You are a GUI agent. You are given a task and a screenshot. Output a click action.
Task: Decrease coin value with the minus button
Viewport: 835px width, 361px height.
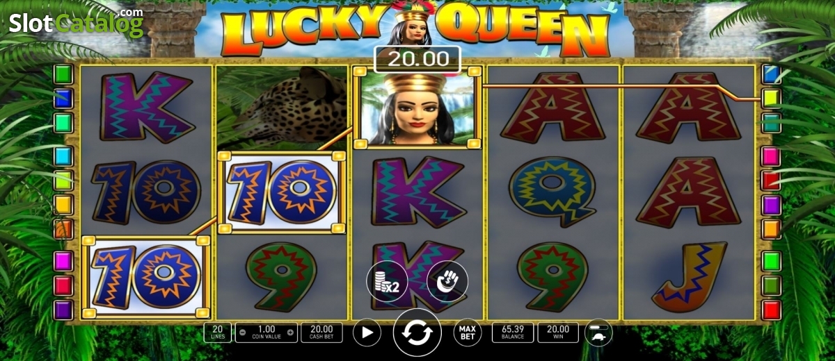pyautogui.click(x=241, y=333)
